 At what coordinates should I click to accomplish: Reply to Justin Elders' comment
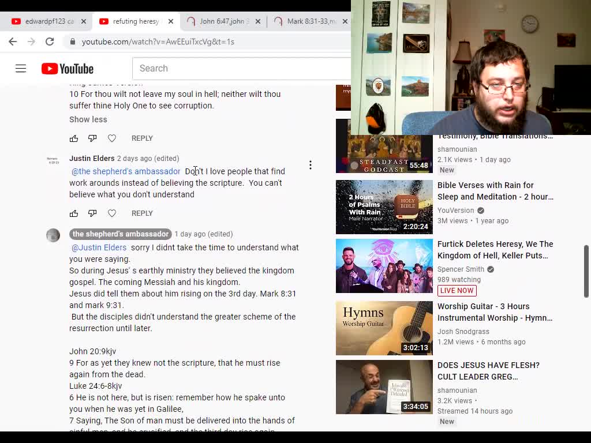pyautogui.click(x=142, y=213)
